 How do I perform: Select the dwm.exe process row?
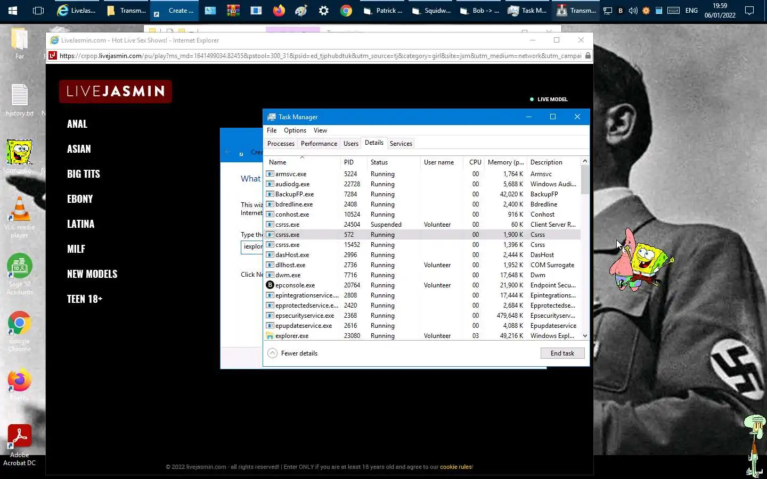(423, 275)
